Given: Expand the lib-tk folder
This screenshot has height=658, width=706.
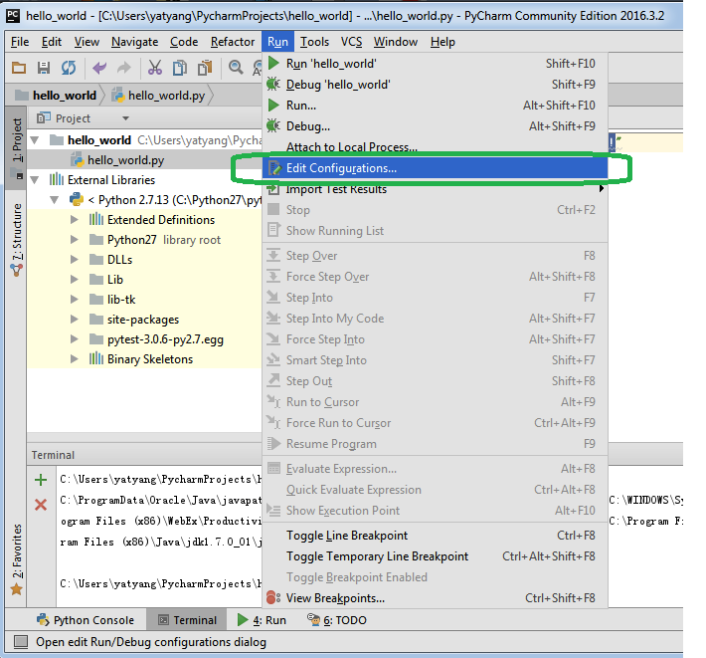Looking at the screenshot, I should click(x=75, y=300).
